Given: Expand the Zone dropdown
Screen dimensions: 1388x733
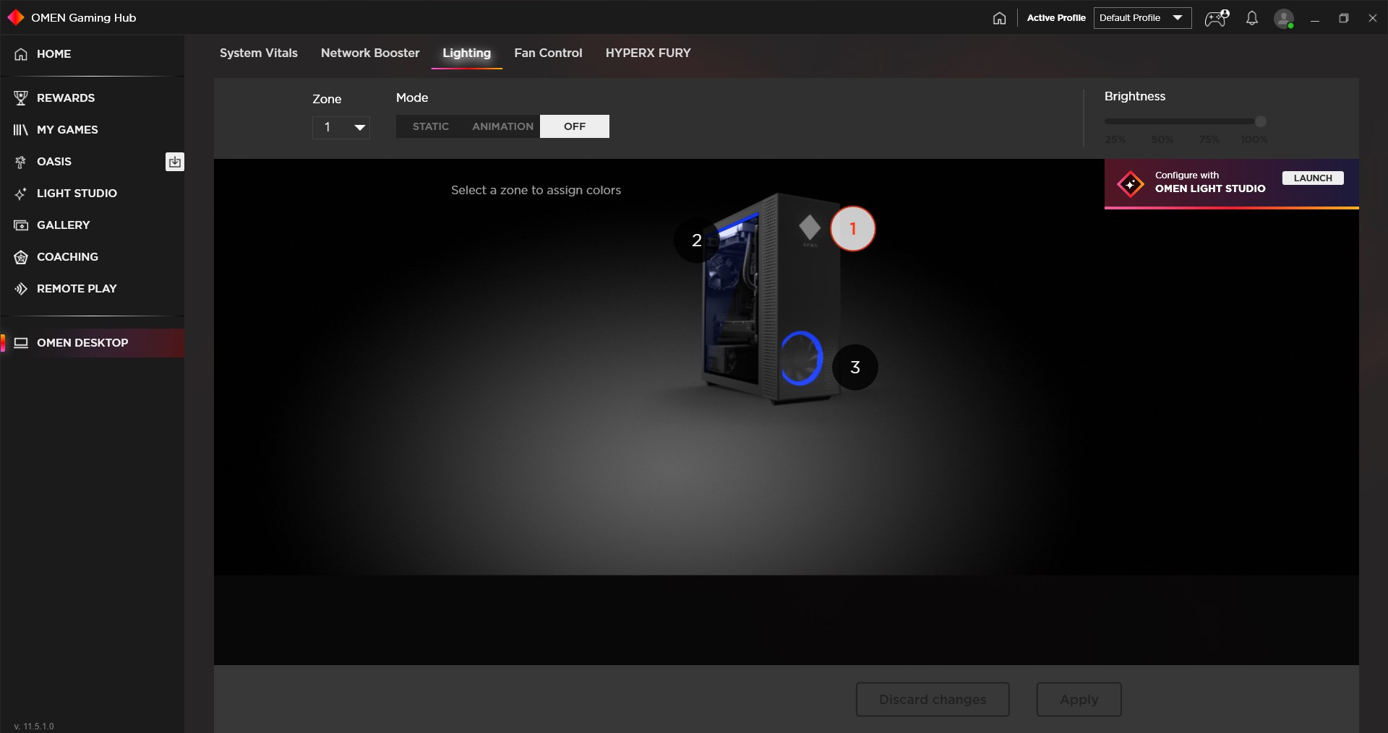Looking at the screenshot, I should [x=341, y=128].
